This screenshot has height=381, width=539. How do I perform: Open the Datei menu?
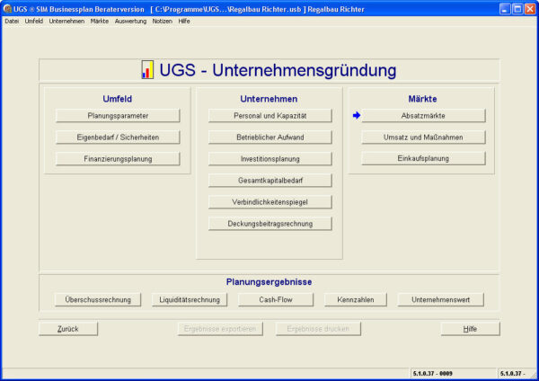(x=12, y=21)
